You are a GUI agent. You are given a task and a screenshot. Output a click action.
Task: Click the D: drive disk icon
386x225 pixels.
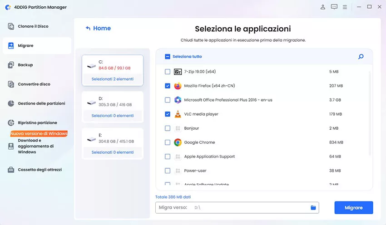tap(91, 103)
